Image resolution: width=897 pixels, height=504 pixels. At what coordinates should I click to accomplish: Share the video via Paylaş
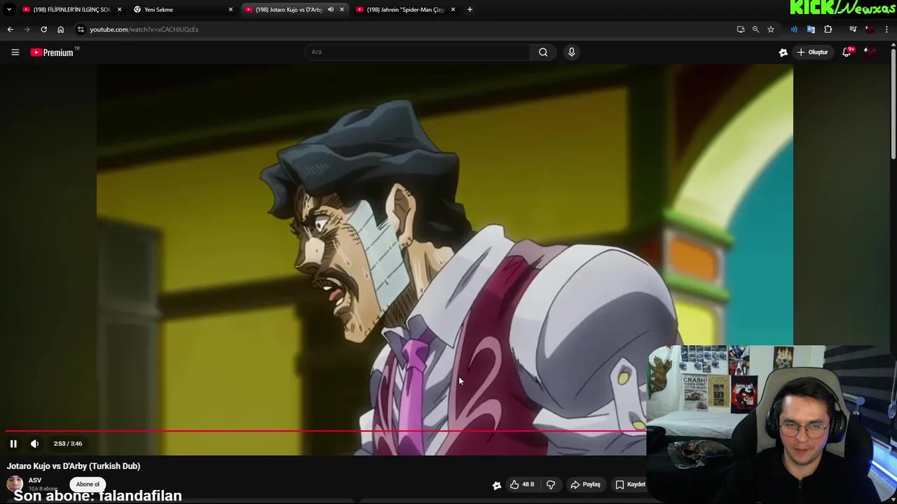point(585,484)
